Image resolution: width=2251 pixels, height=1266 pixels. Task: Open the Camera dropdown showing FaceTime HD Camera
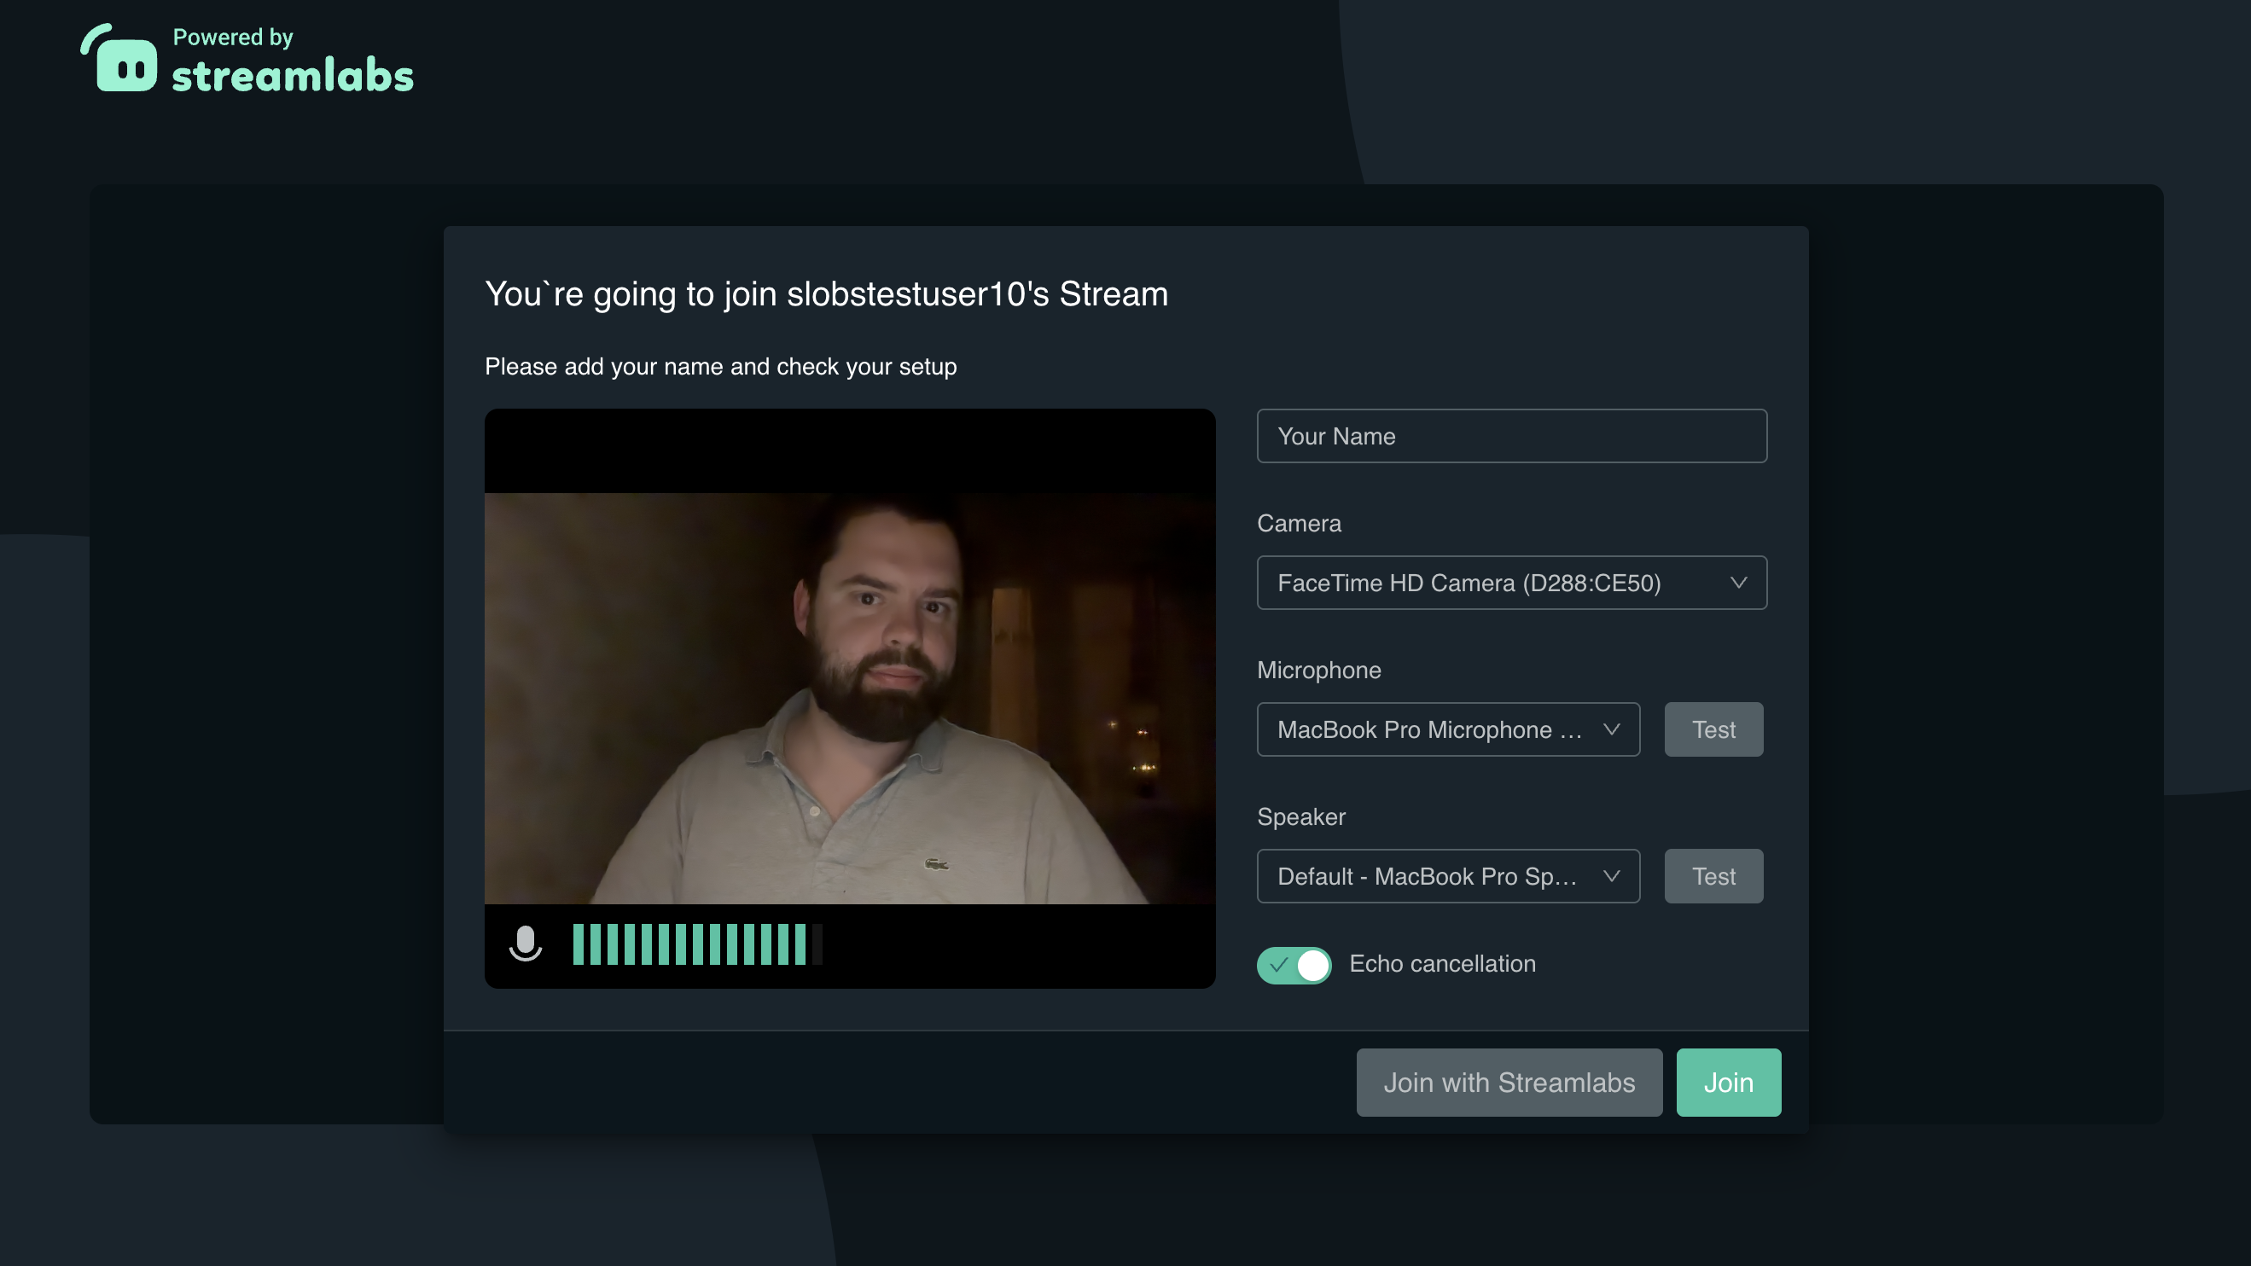coord(1511,583)
